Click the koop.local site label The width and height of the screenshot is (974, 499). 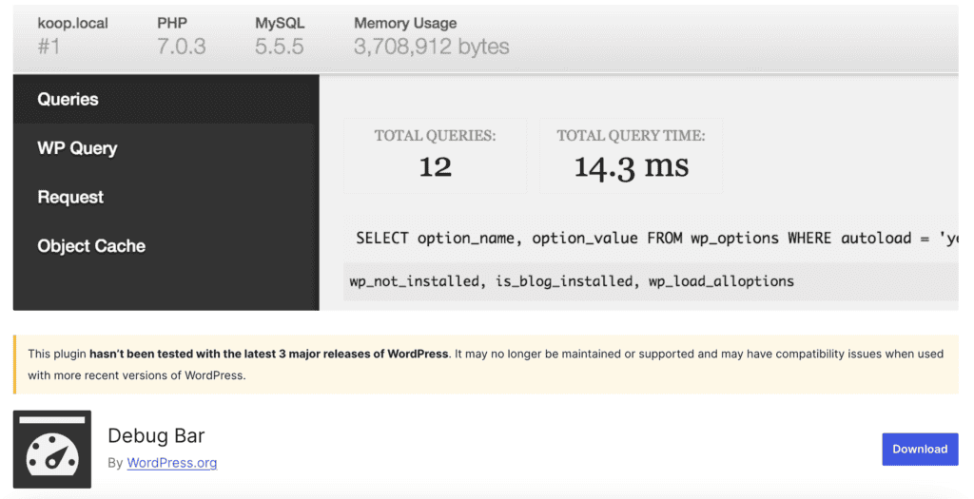click(x=72, y=24)
